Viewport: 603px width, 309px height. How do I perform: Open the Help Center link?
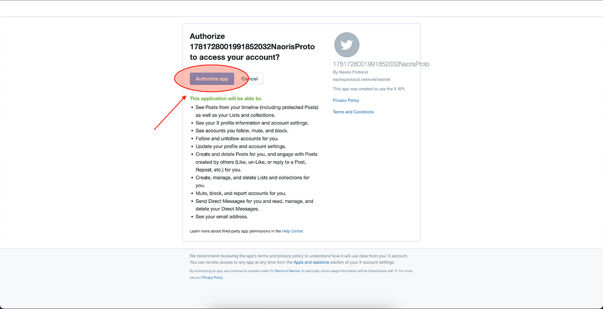[x=292, y=231]
